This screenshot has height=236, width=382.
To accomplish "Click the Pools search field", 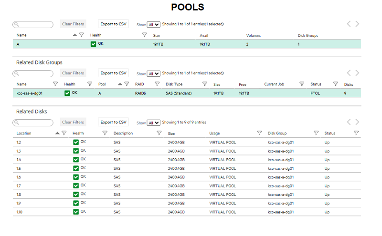I will click(x=33, y=24).
